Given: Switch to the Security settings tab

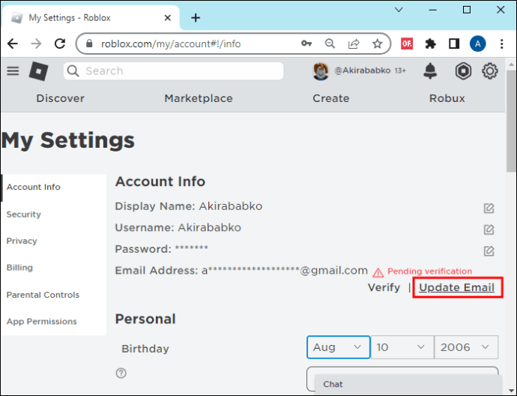Looking at the screenshot, I should tap(54, 214).
